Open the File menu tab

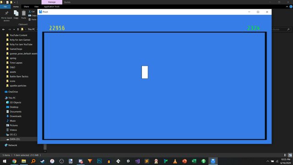coord(5,6)
